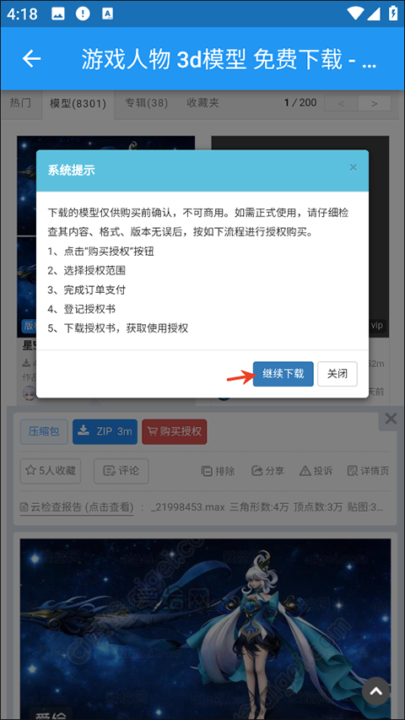Screen dimensions: 405x720
Task: Click the 排除 exclude icon
Action: (x=219, y=471)
